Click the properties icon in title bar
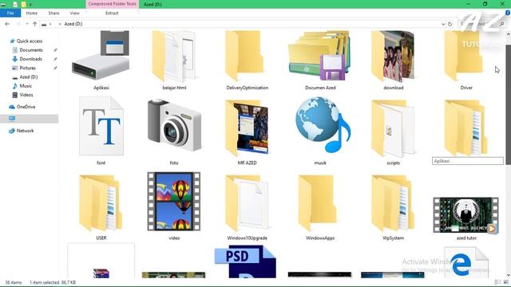The width and height of the screenshot is (511, 287). (15, 4)
